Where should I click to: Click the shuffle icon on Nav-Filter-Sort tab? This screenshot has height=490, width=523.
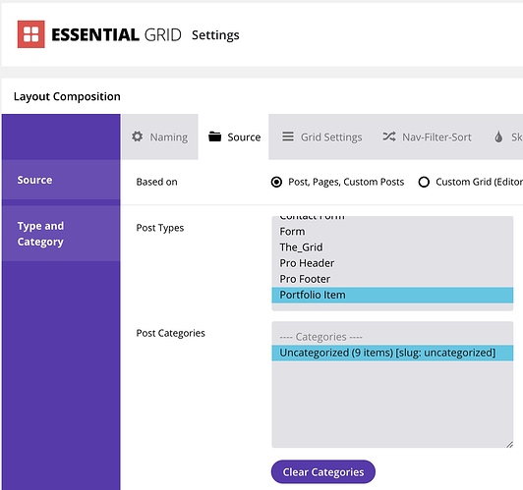[x=389, y=136]
